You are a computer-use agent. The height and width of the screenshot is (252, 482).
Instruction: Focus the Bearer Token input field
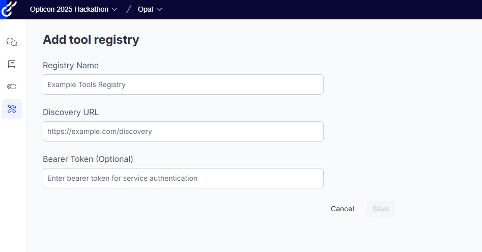point(183,178)
